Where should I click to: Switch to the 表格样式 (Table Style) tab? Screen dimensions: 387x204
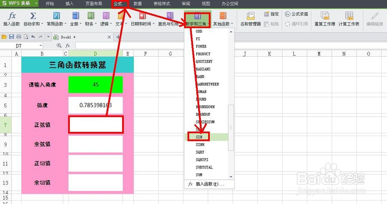click(x=162, y=4)
